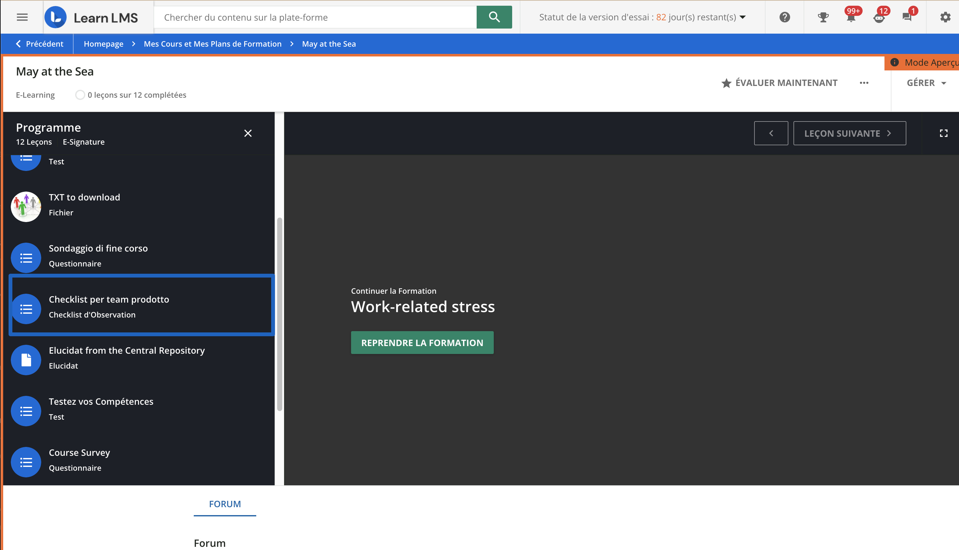Open the admin settings gear

coord(945,17)
